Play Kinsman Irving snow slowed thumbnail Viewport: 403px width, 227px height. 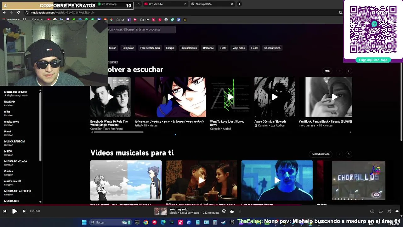[170, 97]
